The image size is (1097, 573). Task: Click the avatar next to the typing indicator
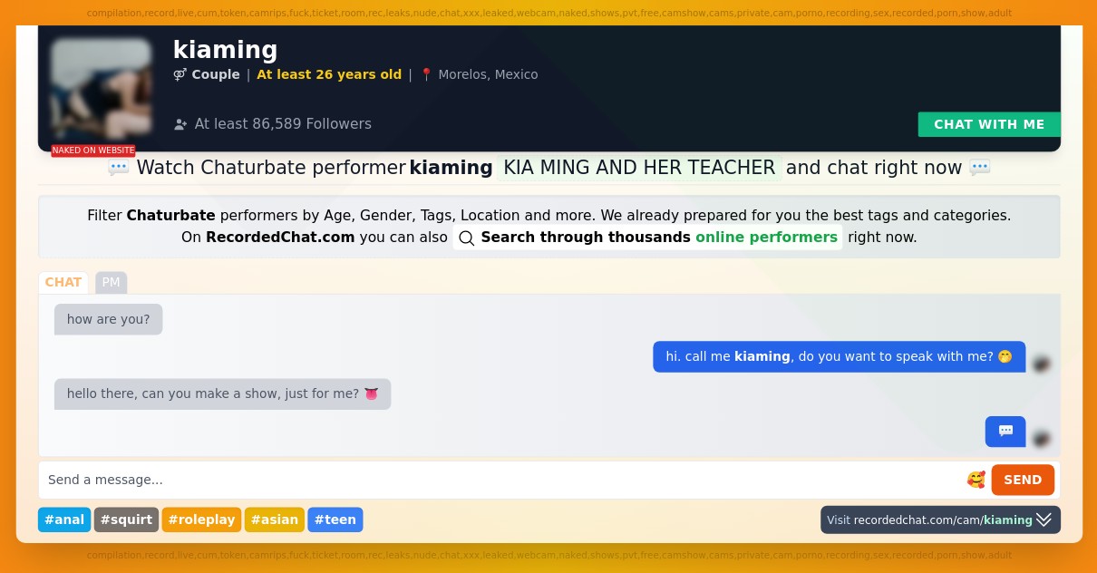point(1042,439)
